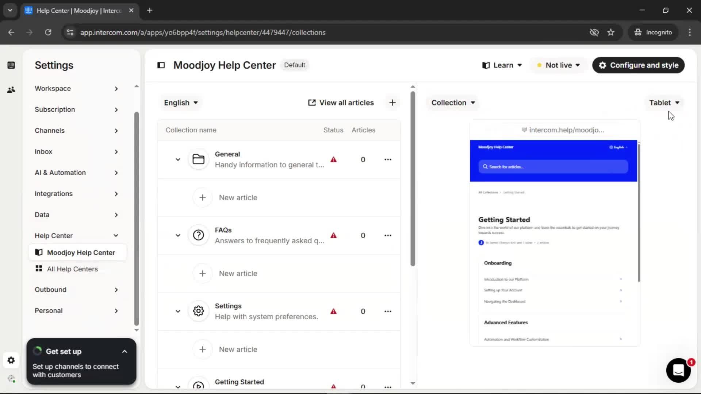Open the browser tab search dropdown
The image size is (701, 394).
(x=10, y=10)
